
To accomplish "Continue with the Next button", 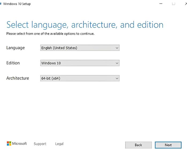I will coord(168,145).
